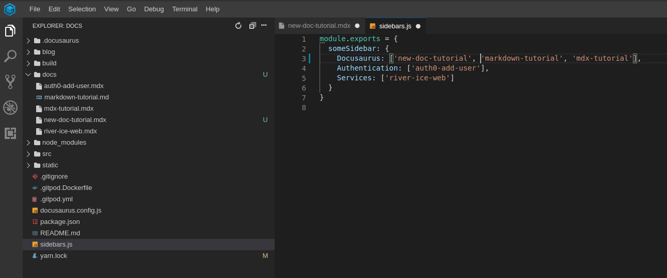Image resolution: width=667 pixels, height=278 pixels.
Task: Expand the .docusaurus folder
Action: click(28, 41)
